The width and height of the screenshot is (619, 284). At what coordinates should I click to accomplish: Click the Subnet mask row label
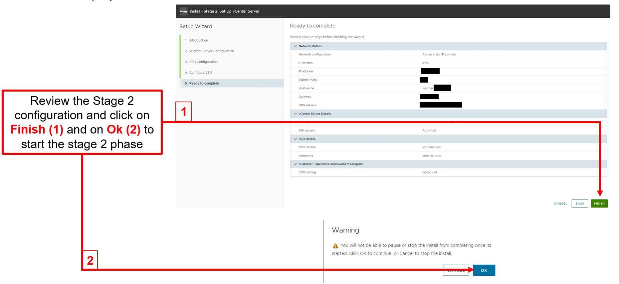tap(308, 80)
